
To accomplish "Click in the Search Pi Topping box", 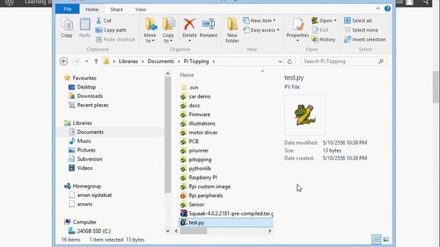I will tap(340, 61).
